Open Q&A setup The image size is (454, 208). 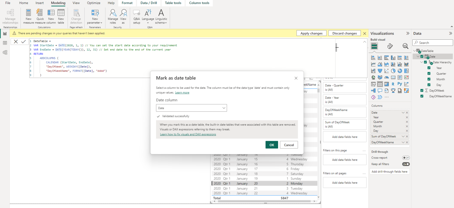tap(136, 16)
